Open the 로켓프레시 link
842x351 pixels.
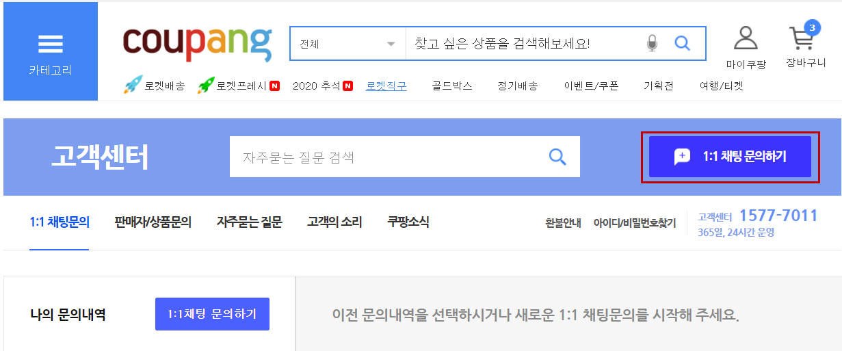(x=241, y=86)
